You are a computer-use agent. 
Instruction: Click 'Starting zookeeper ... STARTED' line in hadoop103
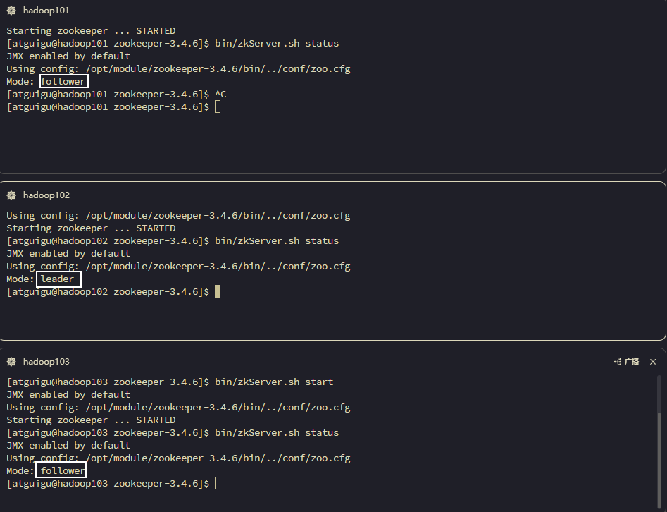coord(91,420)
